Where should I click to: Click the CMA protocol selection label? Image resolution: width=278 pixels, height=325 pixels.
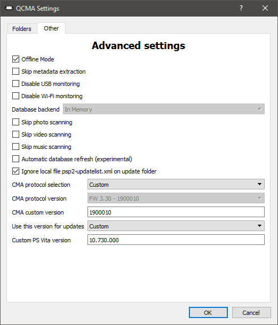point(41,185)
